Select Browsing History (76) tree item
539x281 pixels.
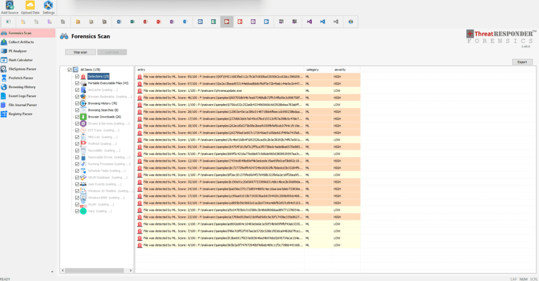pyautogui.click(x=103, y=103)
